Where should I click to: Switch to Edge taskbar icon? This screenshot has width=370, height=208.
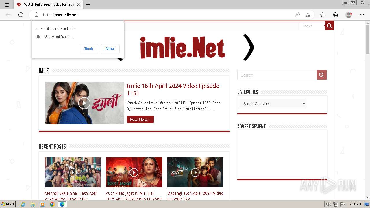pos(62,204)
